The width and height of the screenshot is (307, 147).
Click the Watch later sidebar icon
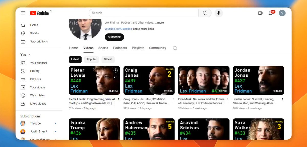pyautogui.click(x=23, y=96)
